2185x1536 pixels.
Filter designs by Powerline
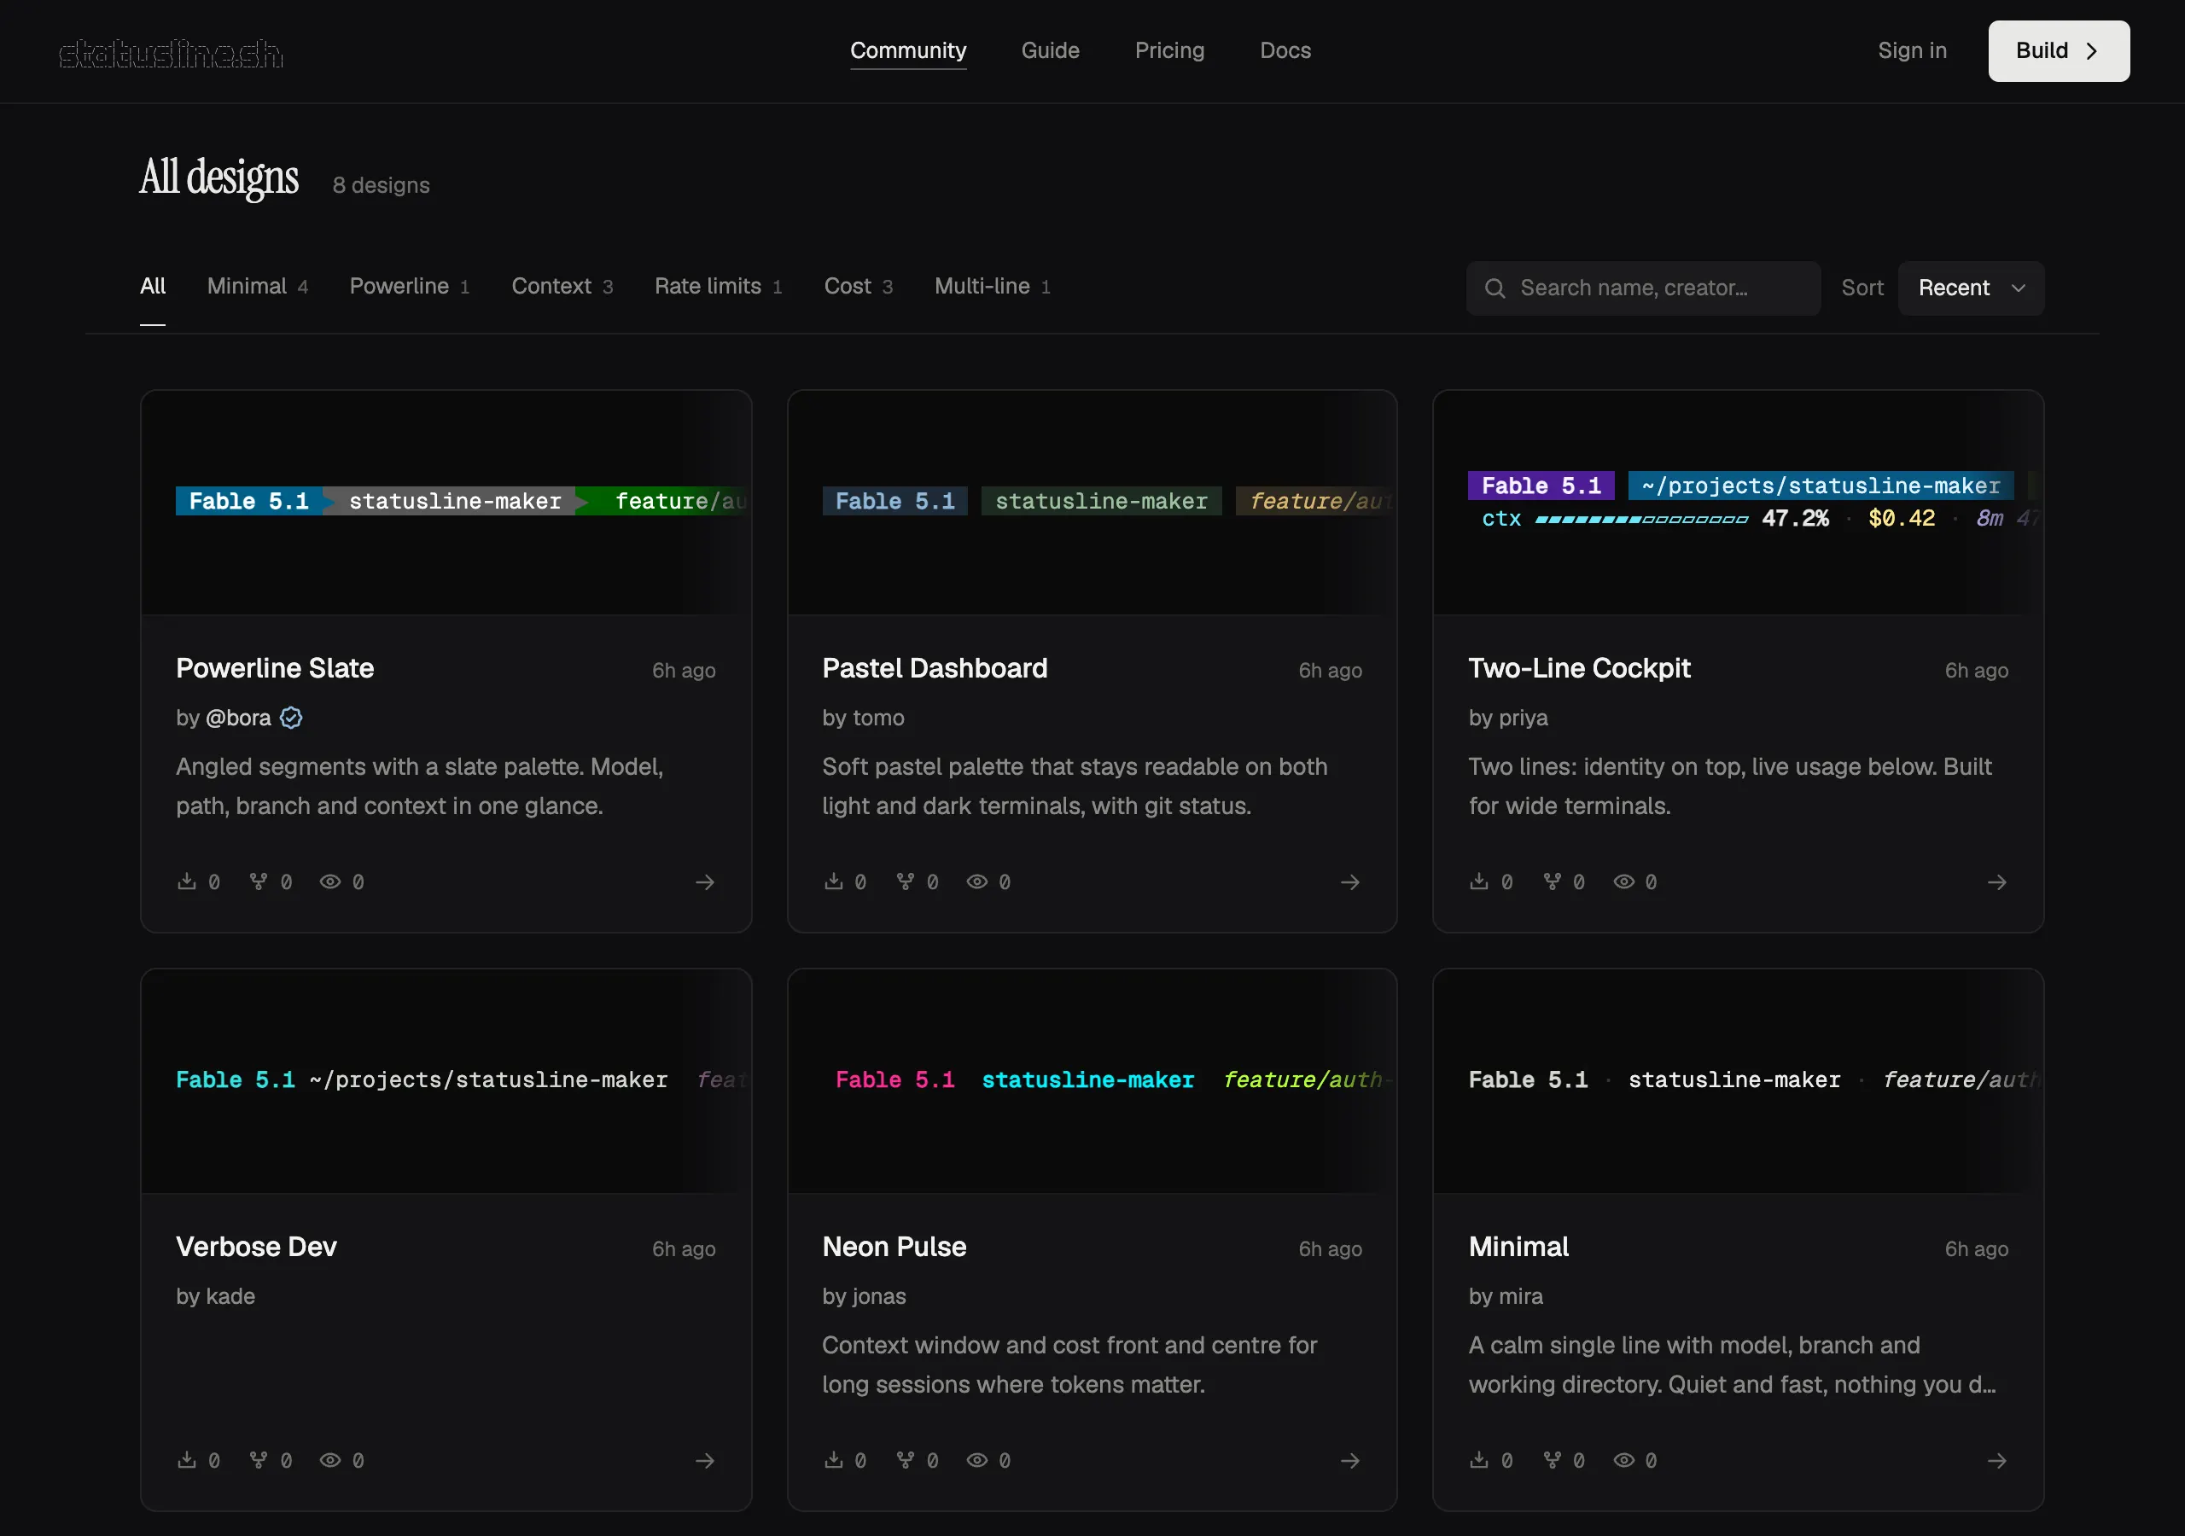click(409, 287)
